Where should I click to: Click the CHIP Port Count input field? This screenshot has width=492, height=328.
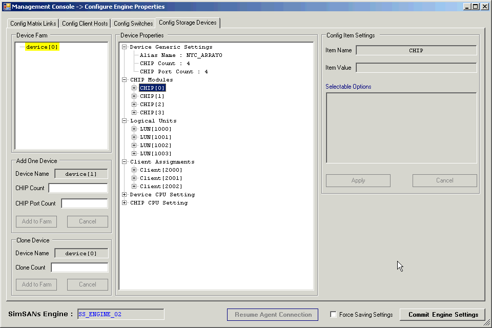point(85,203)
